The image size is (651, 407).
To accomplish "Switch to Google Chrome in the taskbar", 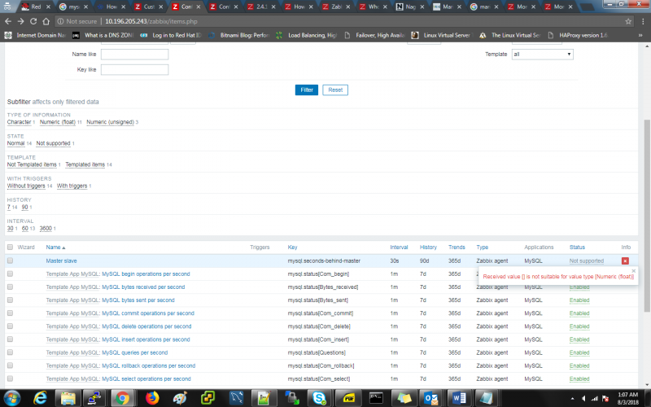I will pyautogui.click(x=122, y=398).
